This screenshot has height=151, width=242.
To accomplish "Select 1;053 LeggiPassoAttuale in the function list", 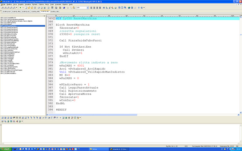I will [9, 47].
